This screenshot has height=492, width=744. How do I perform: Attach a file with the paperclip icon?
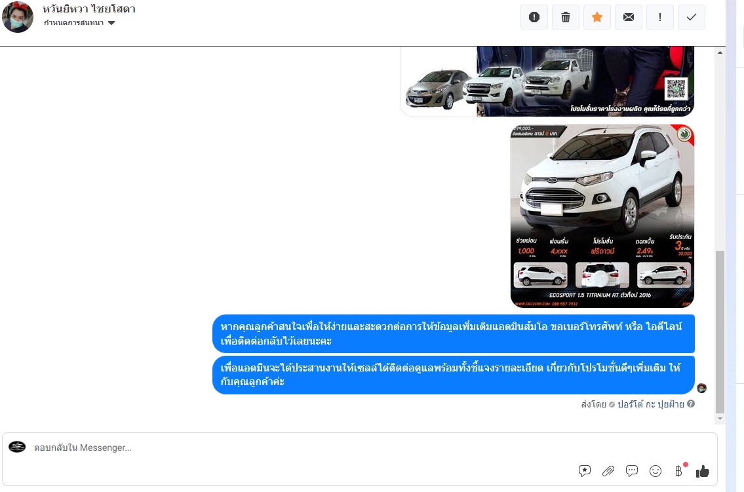[608, 470]
